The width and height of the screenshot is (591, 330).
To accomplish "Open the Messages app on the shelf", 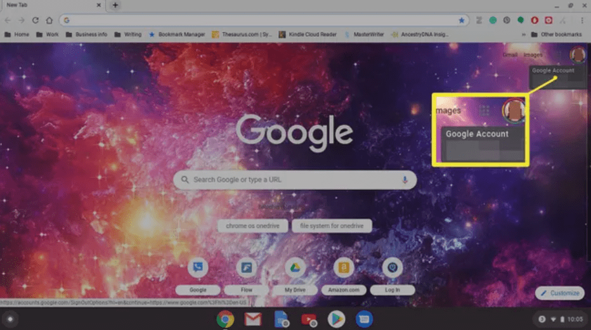I will (x=364, y=319).
